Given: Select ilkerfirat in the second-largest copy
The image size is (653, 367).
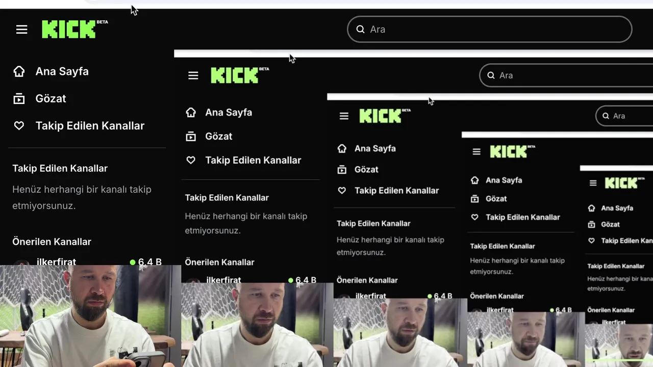Looking at the screenshot, I should click(223, 279).
